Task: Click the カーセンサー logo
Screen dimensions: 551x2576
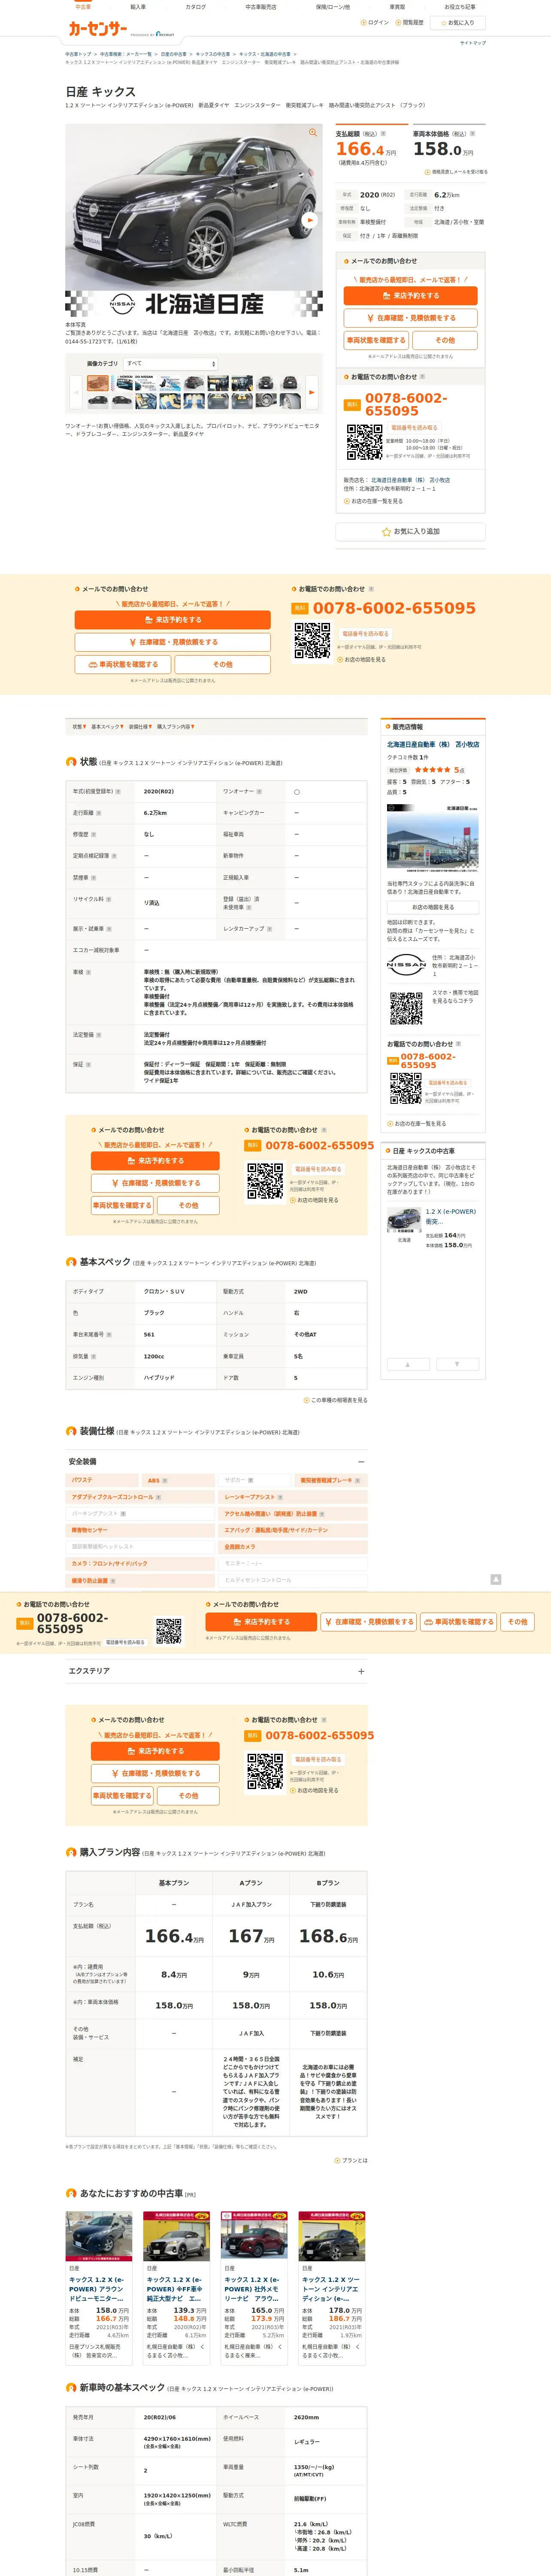Action: pos(97,29)
